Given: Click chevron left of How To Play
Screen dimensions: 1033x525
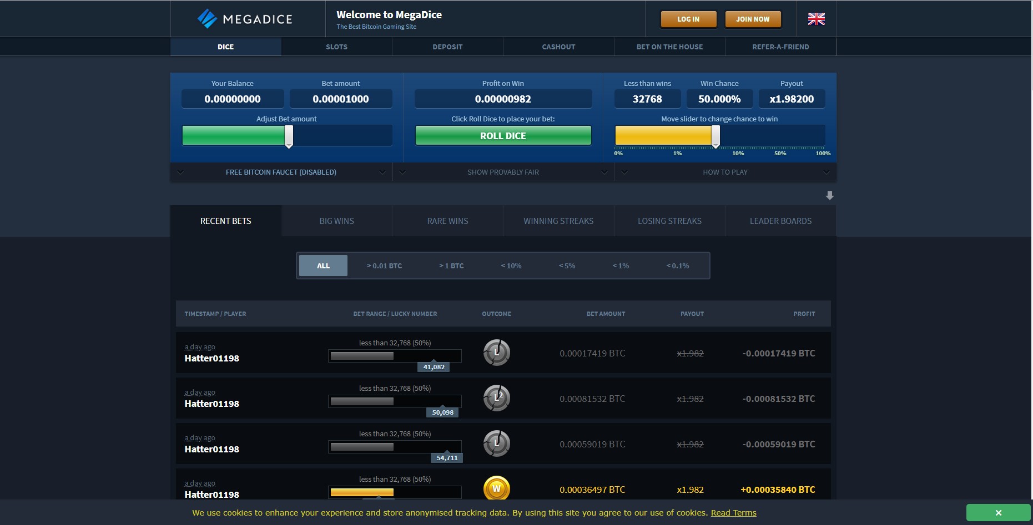Looking at the screenshot, I should [x=624, y=172].
